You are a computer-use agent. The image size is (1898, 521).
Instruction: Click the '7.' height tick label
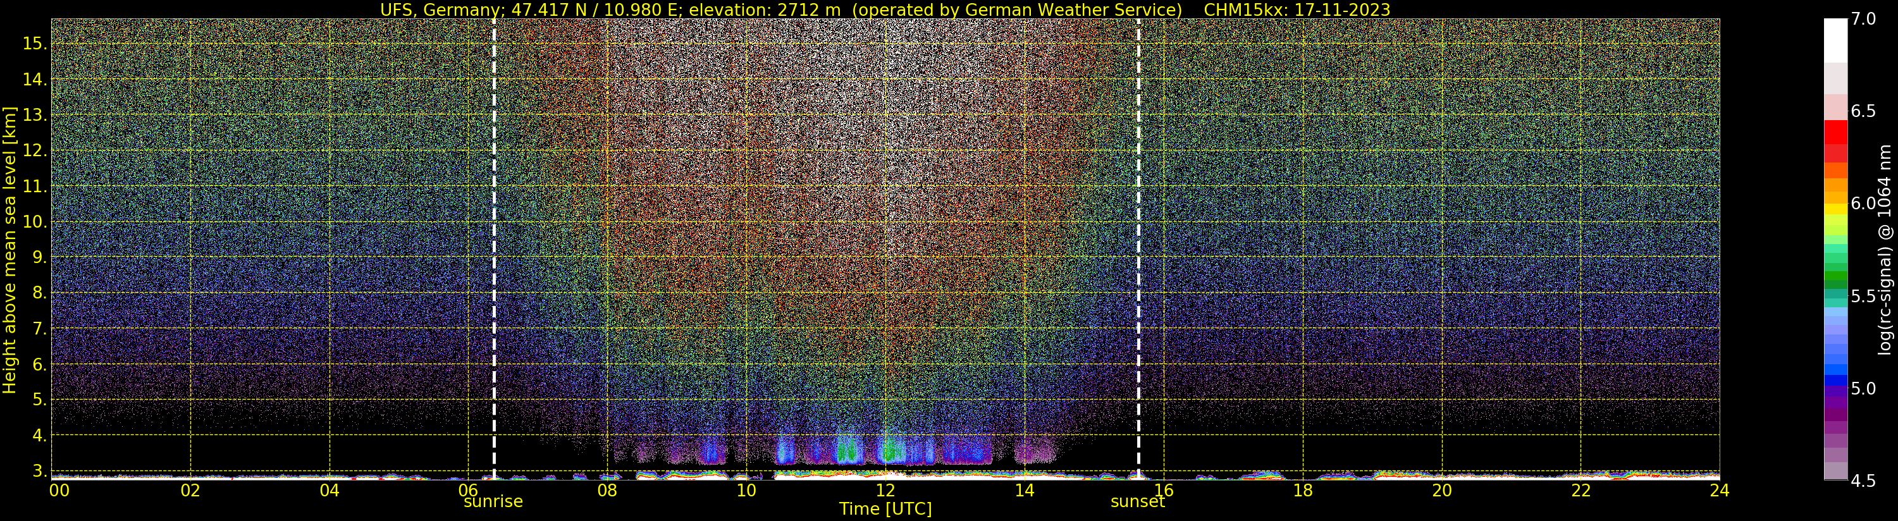pyautogui.click(x=39, y=329)
